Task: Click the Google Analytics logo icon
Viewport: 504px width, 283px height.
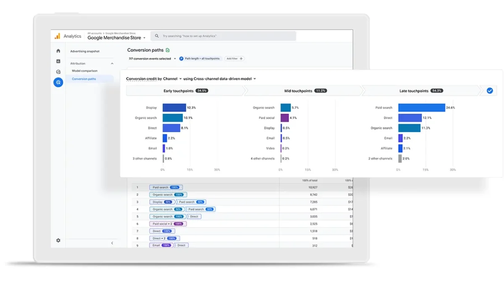Action: pyautogui.click(x=57, y=36)
